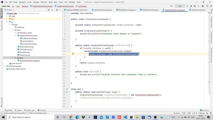Screen dimensions: 213x120
Task: Open the TODO tool window
Action: click(8, 110)
